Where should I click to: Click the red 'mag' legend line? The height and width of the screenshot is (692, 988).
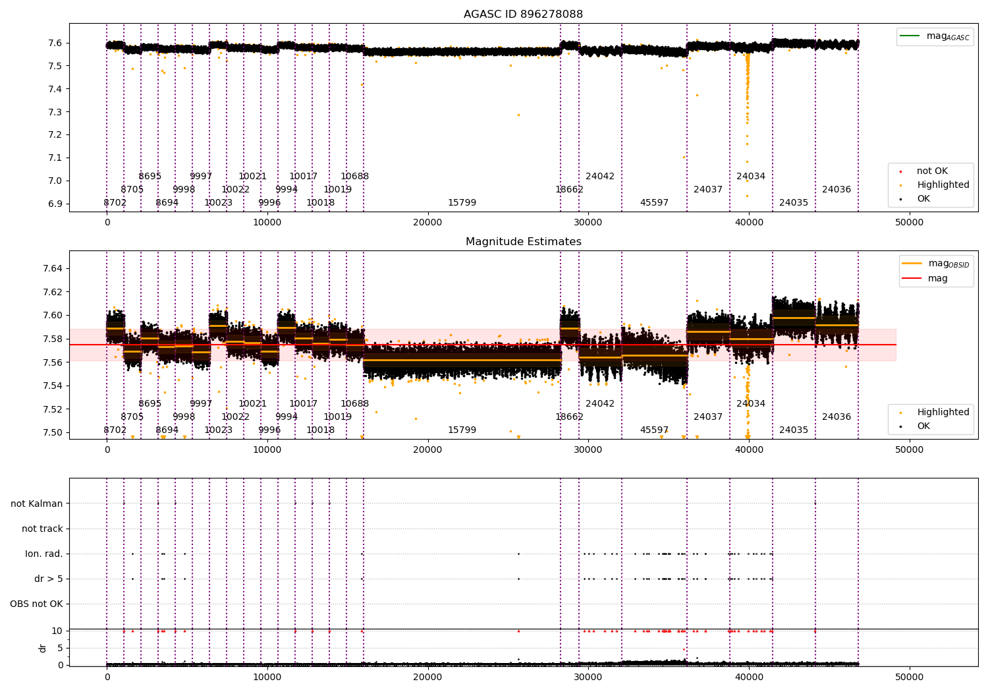(912, 279)
